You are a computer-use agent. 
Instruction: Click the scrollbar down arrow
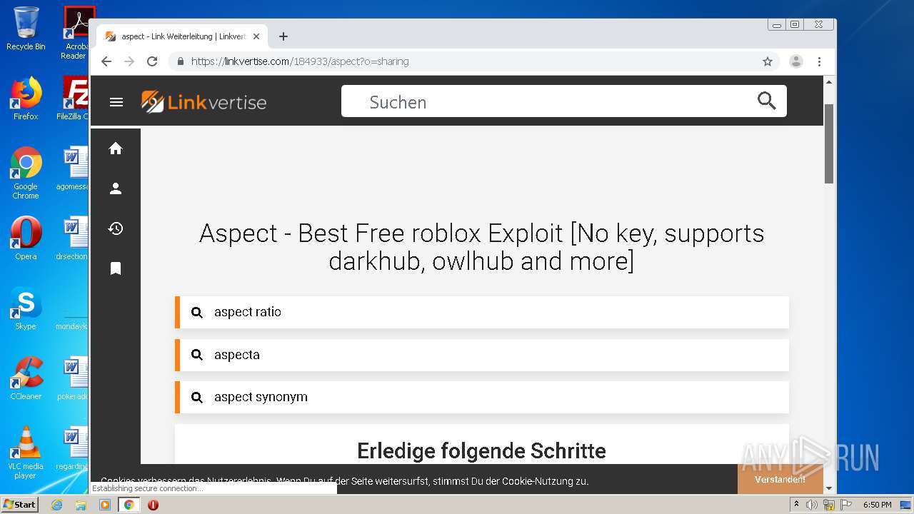point(829,489)
